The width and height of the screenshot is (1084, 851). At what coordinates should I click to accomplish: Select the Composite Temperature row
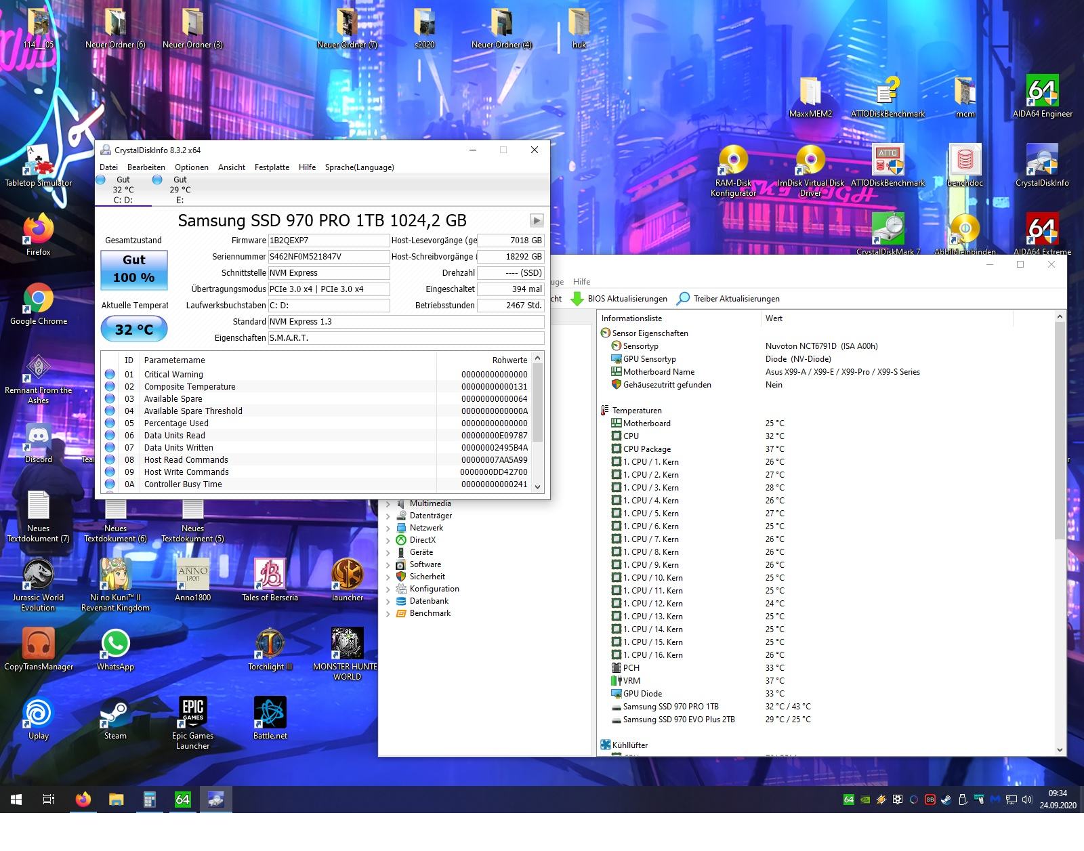pyautogui.click(x=316, y=387)
